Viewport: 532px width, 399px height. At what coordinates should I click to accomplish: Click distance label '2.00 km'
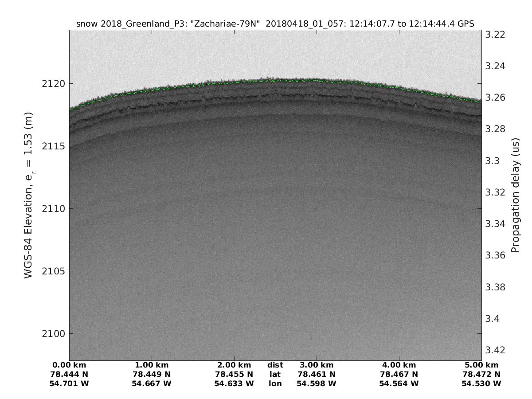(234, 365)
